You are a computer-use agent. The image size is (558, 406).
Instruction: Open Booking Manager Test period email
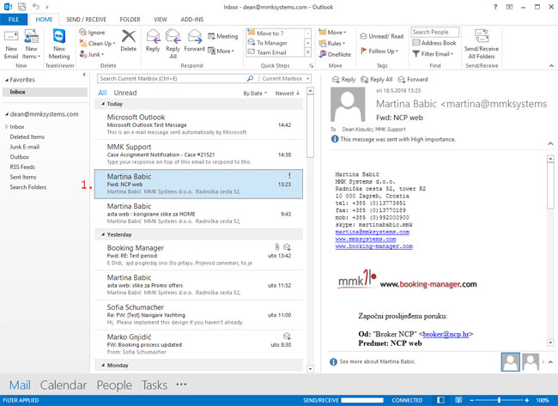coord(198,255)
